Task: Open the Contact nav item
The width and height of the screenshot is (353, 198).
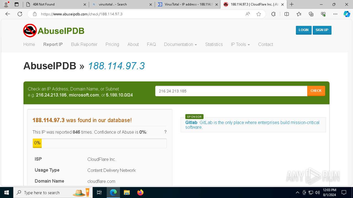Action: pyautogui.click(x=265, y=44)
